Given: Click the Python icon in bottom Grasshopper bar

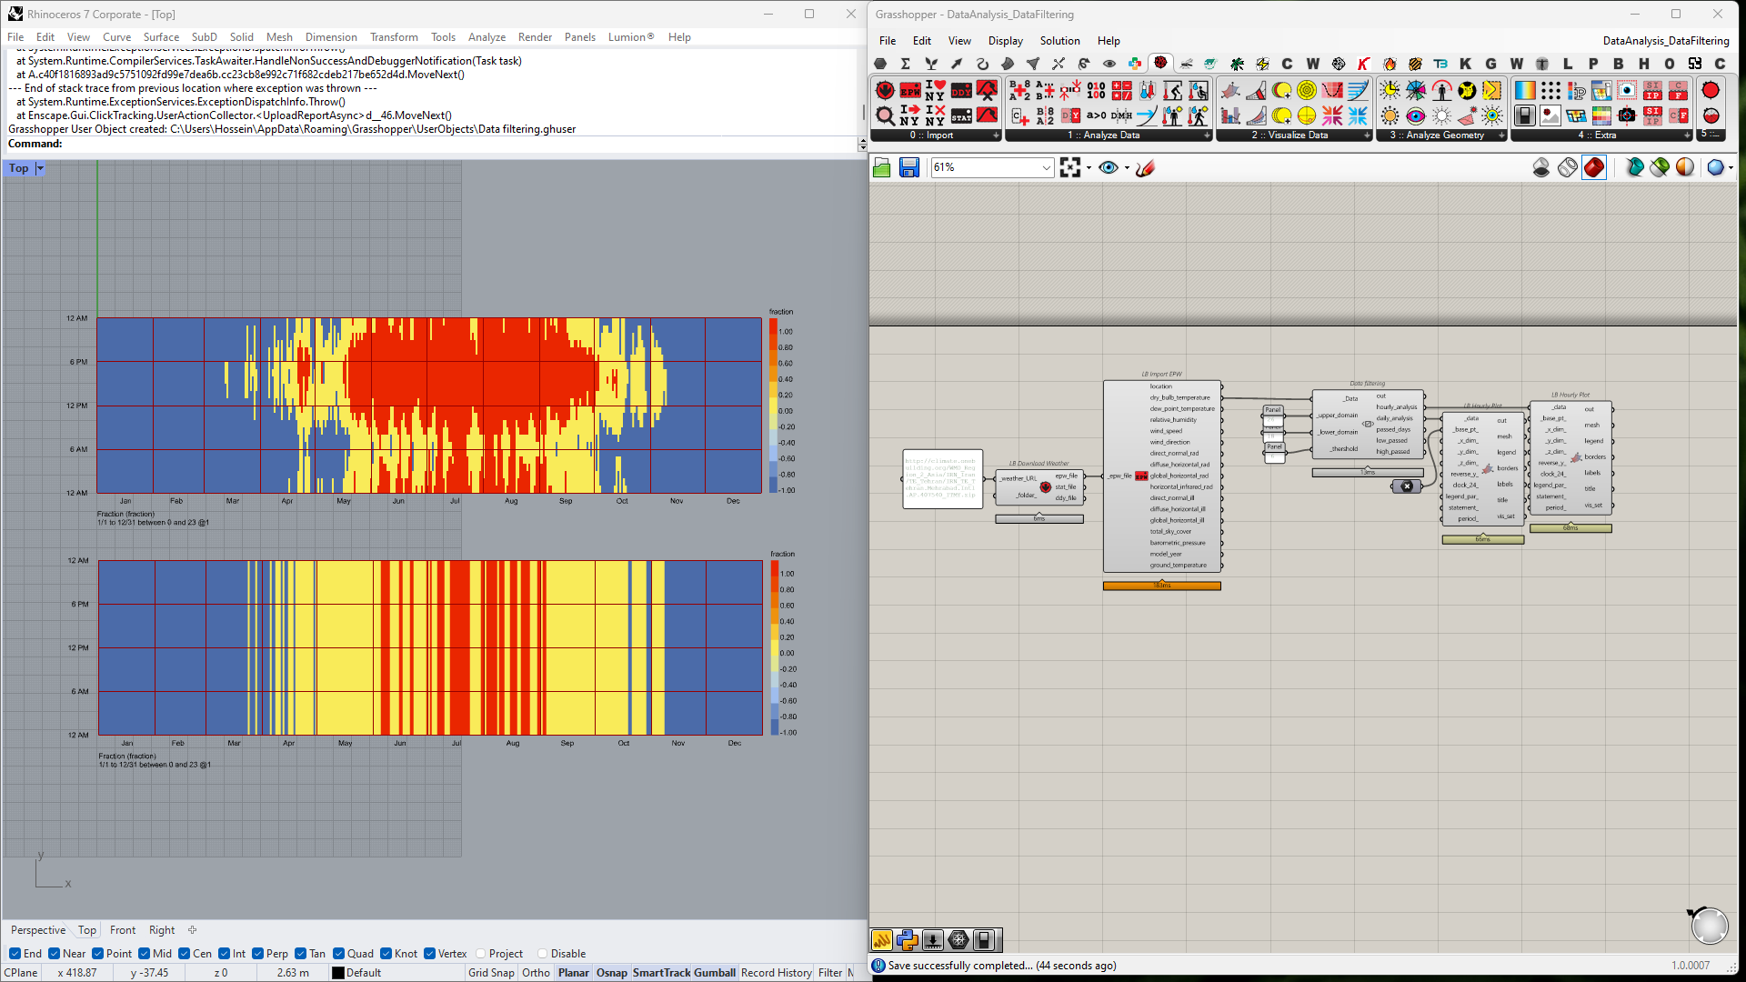Looking at the screenshot, I should (908, 940).
